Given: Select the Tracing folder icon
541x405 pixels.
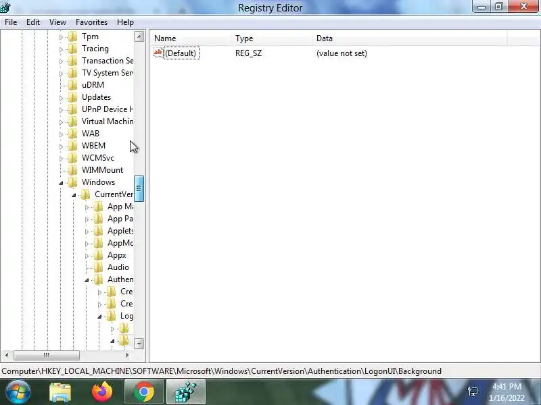Looking at the screenshot, I should click(x=73, y=49).
